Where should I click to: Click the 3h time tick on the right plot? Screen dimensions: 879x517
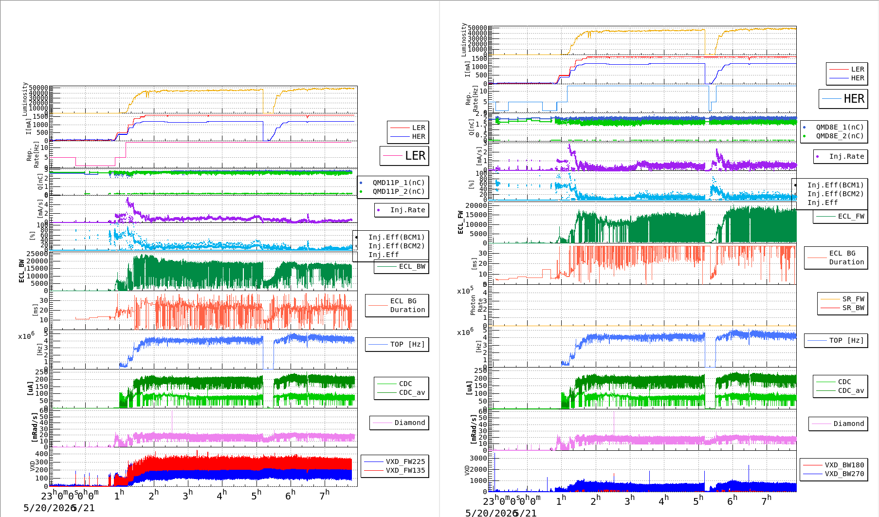(630, 500)
